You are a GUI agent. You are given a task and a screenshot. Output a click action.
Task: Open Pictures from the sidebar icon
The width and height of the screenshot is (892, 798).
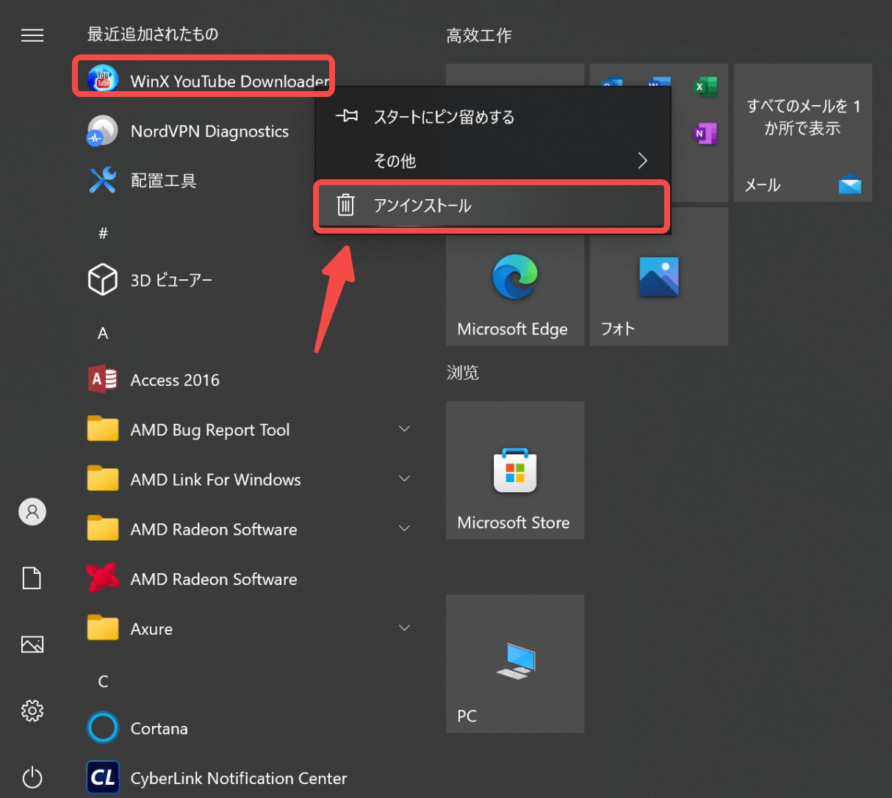point(32,644)
